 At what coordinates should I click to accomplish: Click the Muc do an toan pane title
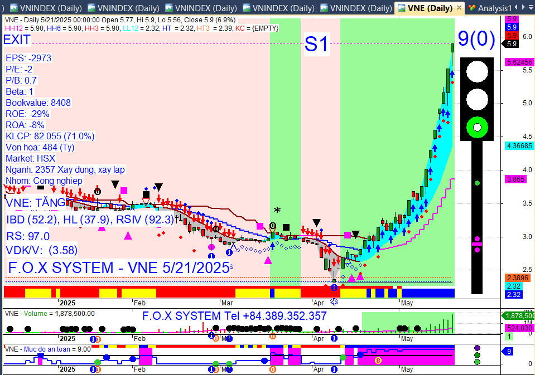[48, 349]
